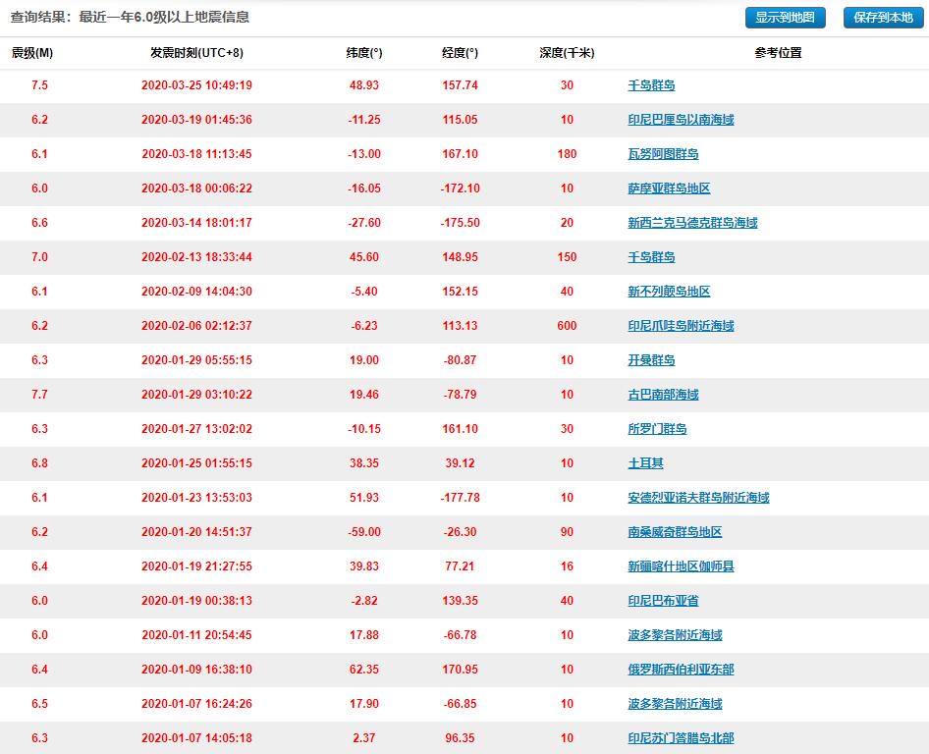
Task: Select the time 2020-03-25 10:49:19
Action: pos(196,85)
